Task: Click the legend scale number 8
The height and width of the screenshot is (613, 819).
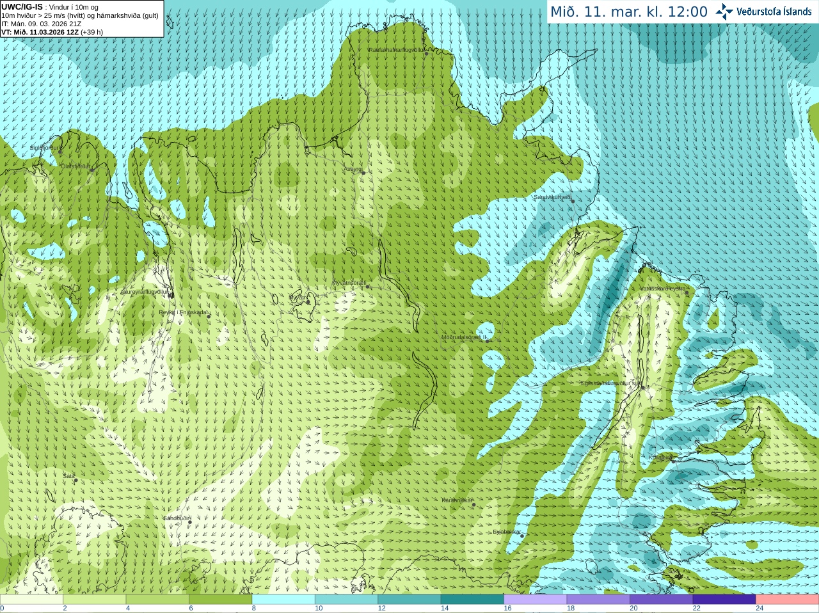Action: [x=254, y=609]
